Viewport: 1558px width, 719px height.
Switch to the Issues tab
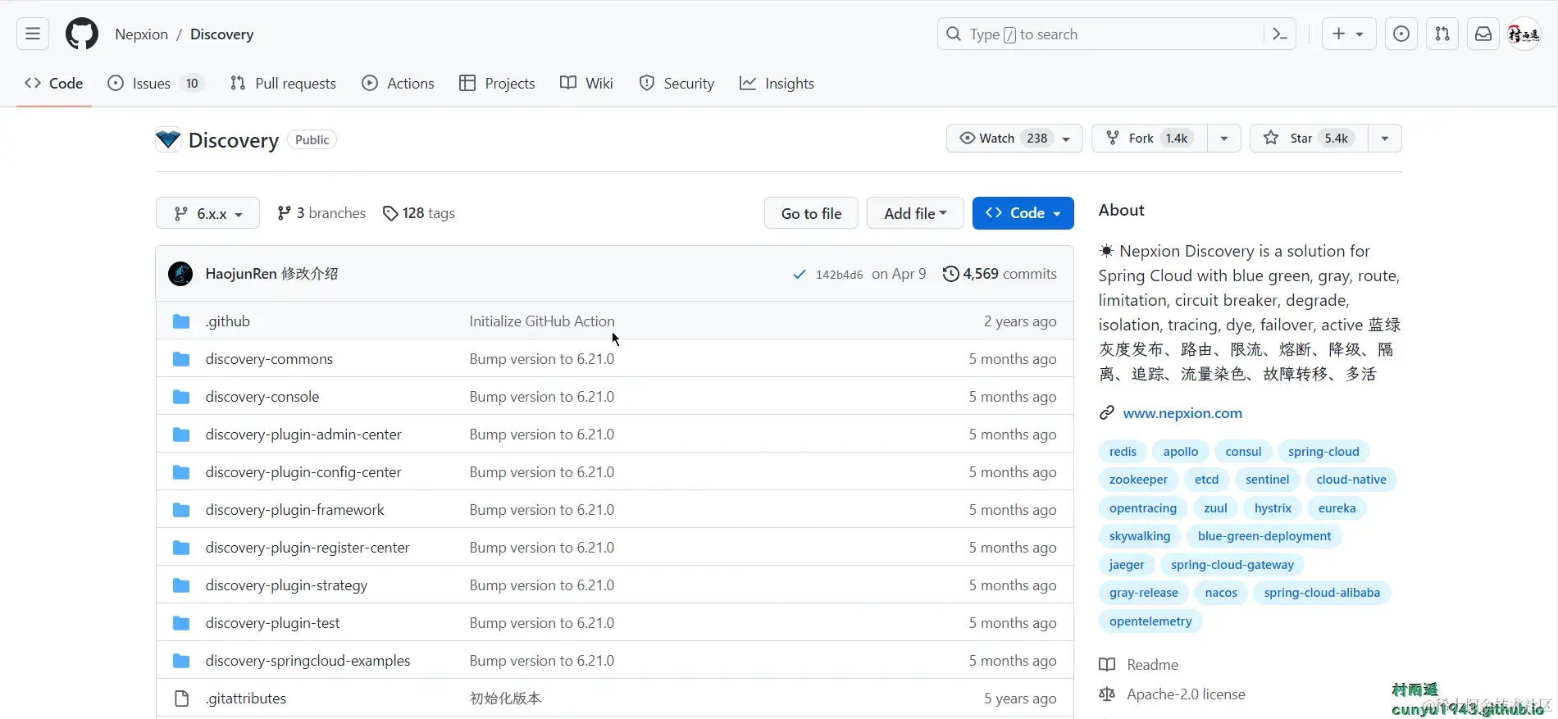[156, 84]
